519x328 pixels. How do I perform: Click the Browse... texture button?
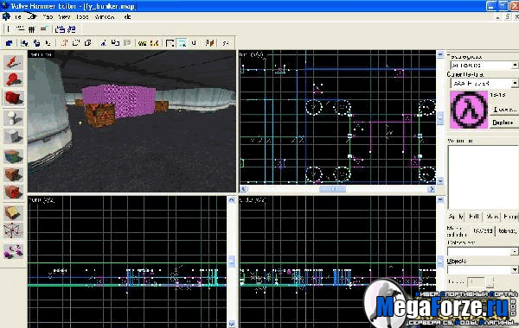[504, 109]
